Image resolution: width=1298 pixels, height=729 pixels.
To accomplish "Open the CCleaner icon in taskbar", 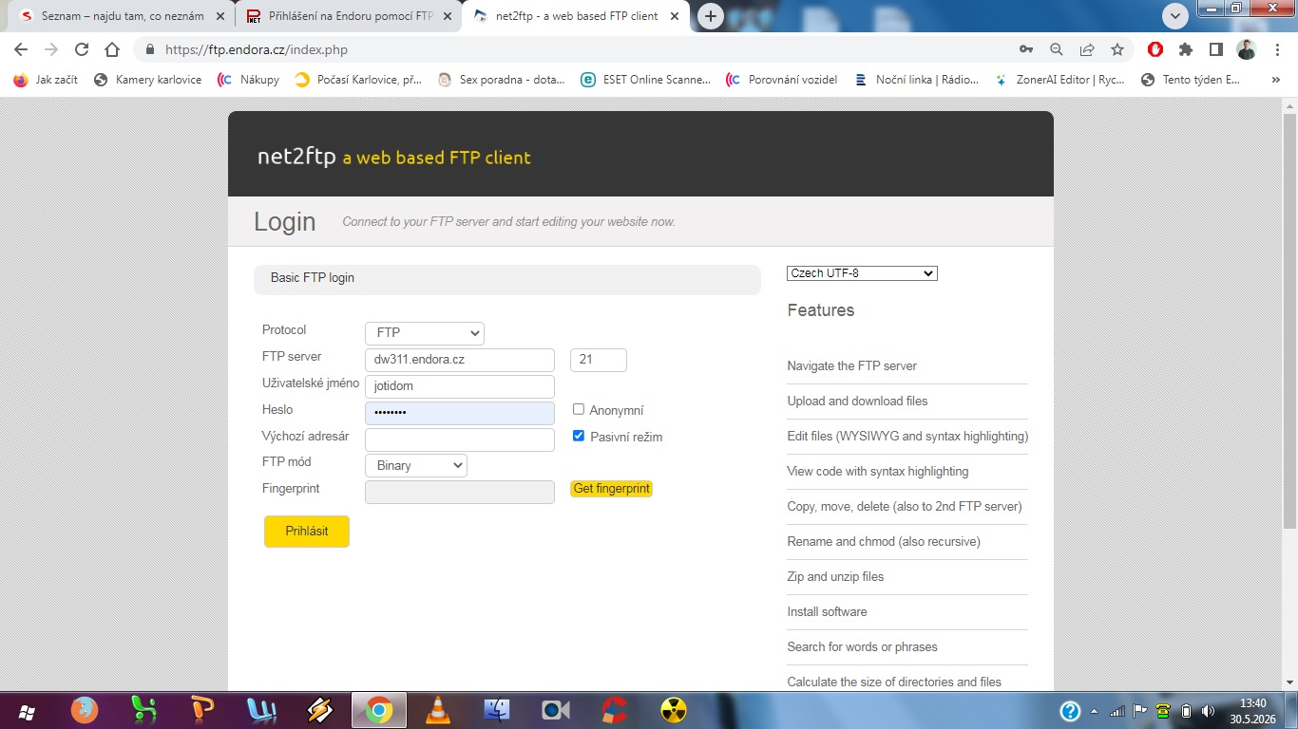I will click(x=615, y=710).
